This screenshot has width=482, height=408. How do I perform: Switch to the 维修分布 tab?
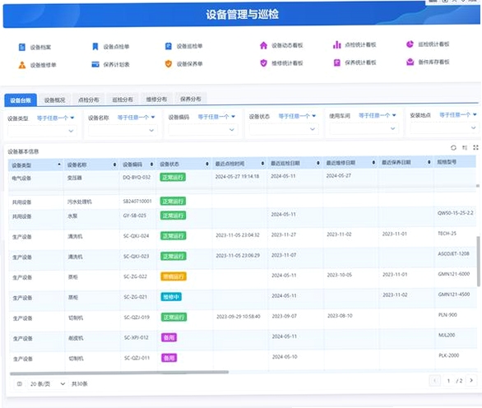tap(156, 99)
